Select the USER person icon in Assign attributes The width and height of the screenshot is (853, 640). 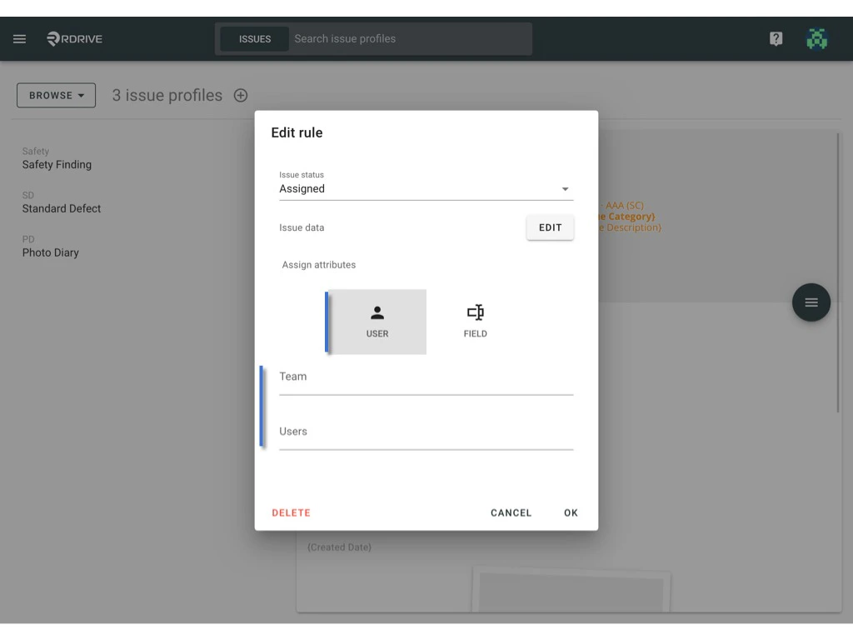point(377,312)
